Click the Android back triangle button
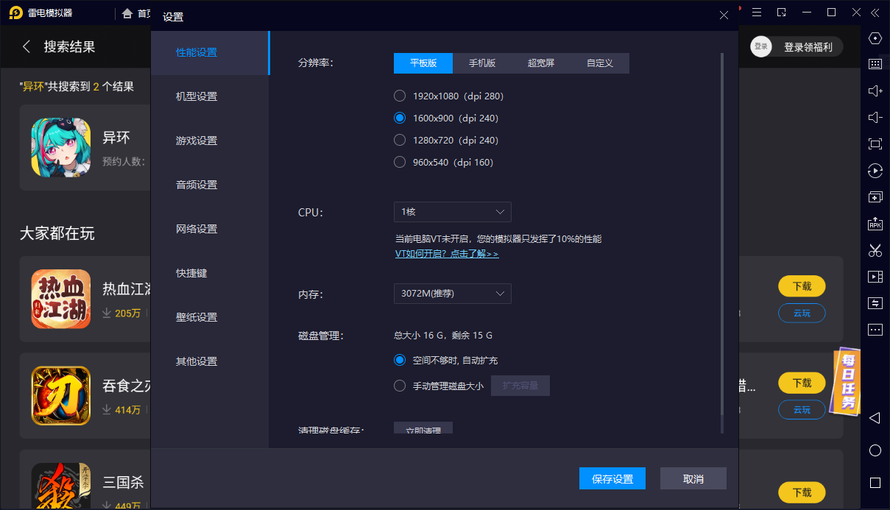890x510 pixels. [x=875, y=418]
